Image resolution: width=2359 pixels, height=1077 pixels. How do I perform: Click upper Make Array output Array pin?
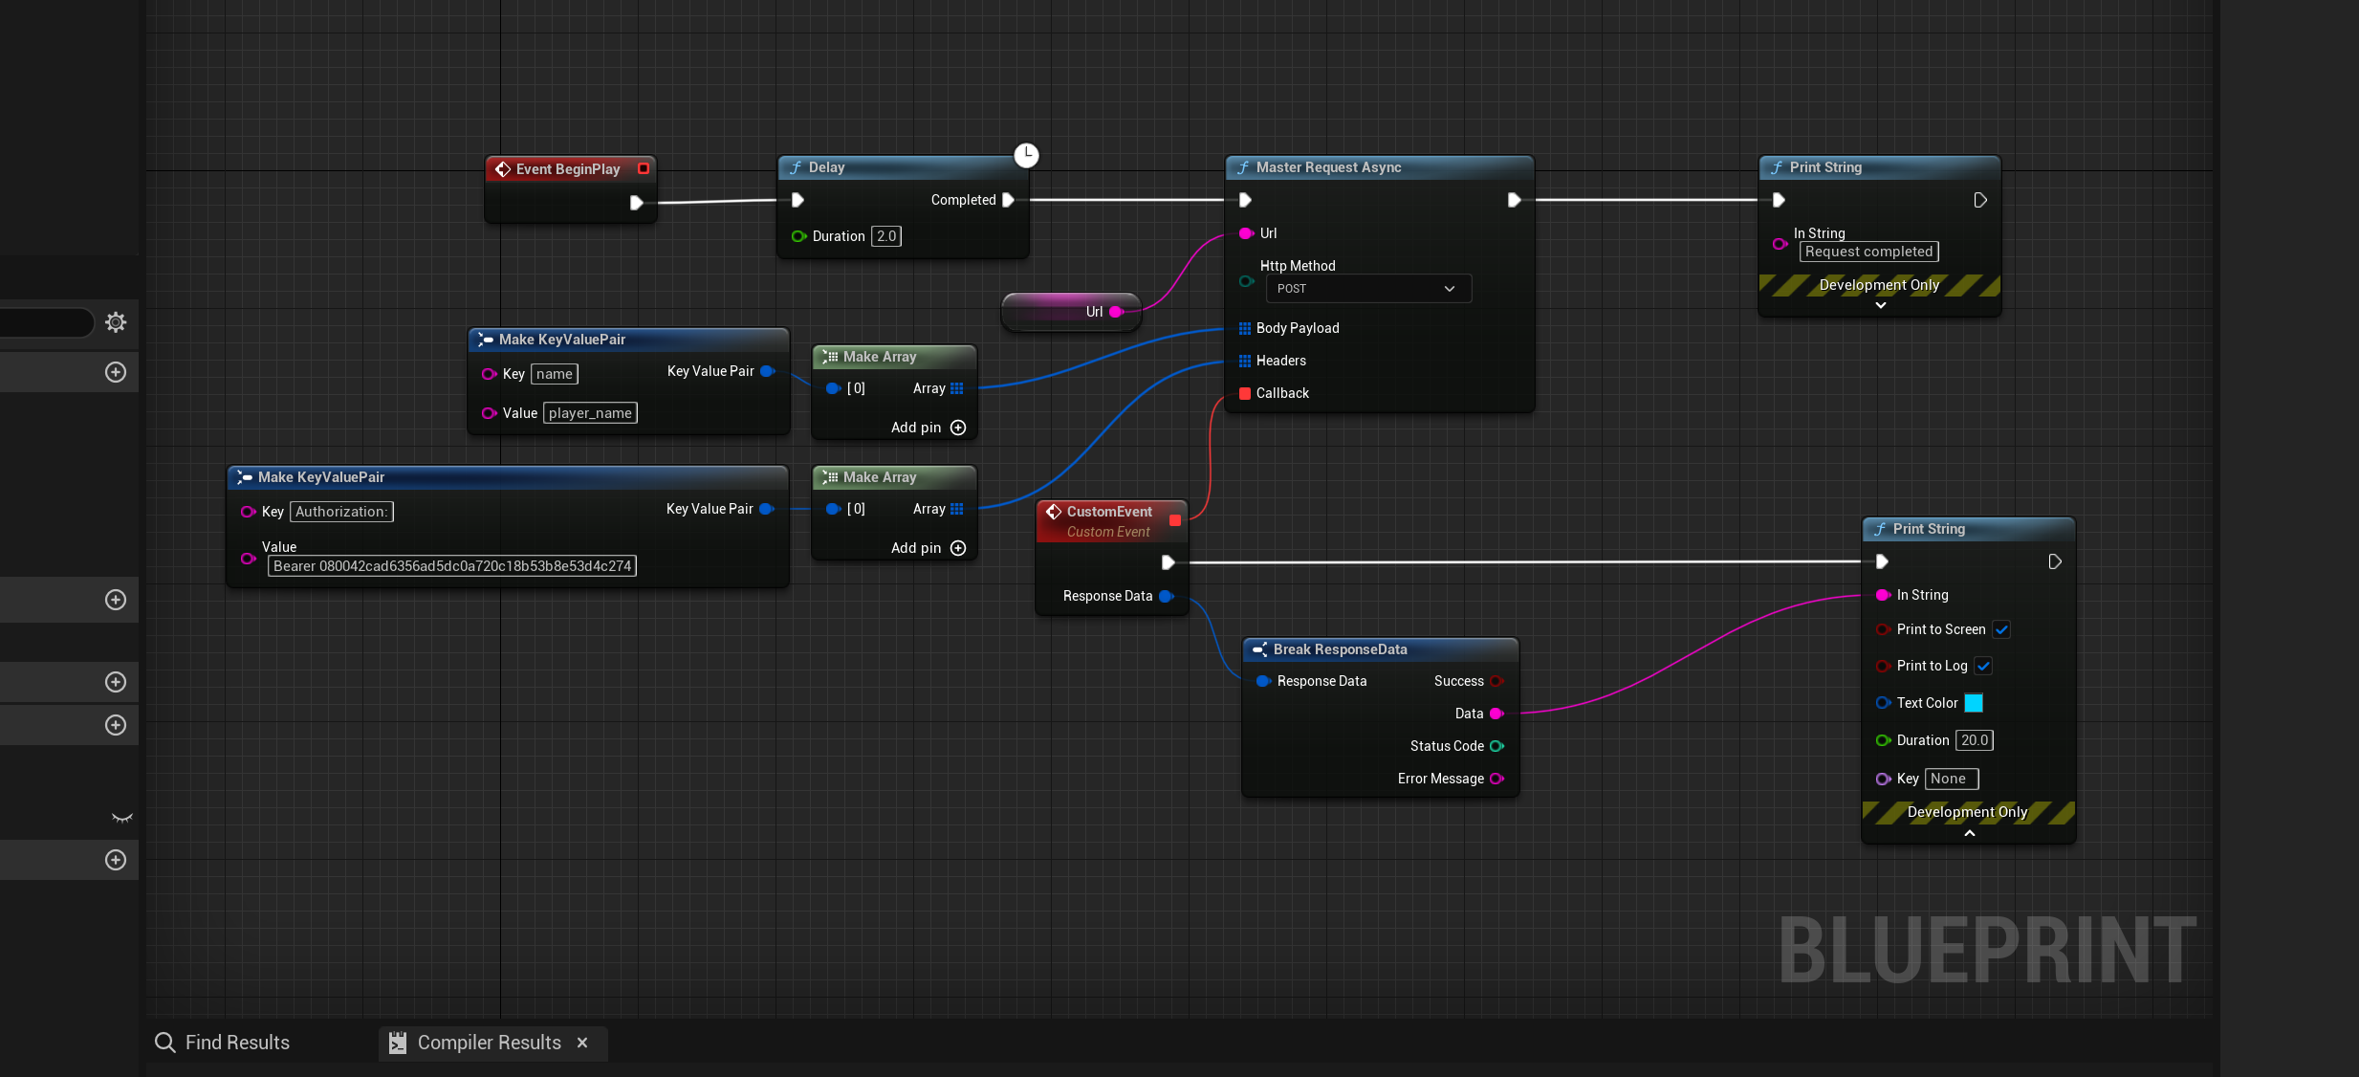pyautogui.click(x=957, y=388)
